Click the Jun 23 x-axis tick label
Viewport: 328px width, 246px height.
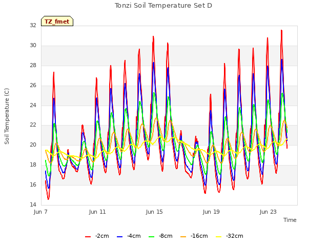pyautogui.click(x=268, y=212)
